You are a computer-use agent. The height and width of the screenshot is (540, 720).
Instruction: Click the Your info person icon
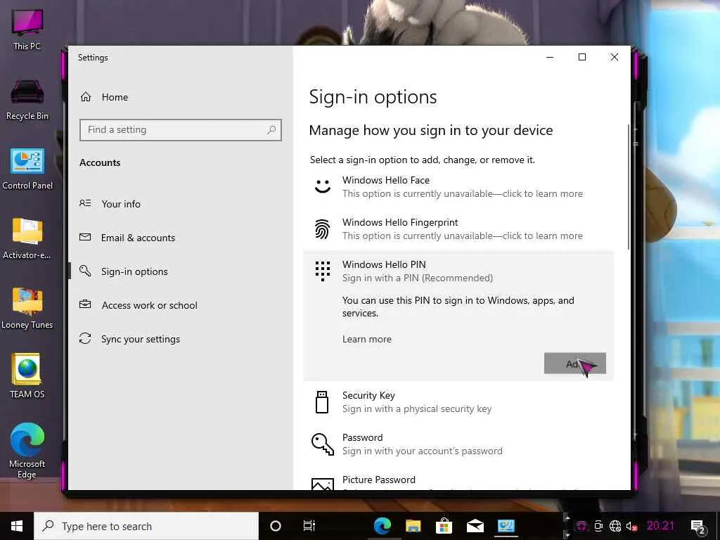[85, 203]
